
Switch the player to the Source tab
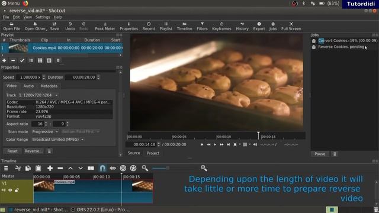134,153
